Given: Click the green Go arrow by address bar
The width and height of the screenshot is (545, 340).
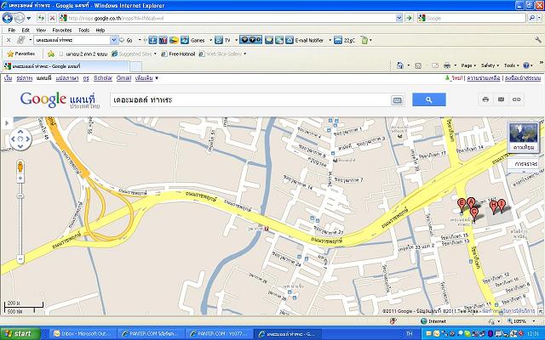Looking at the screenshot, I should [x=410, y=18].
